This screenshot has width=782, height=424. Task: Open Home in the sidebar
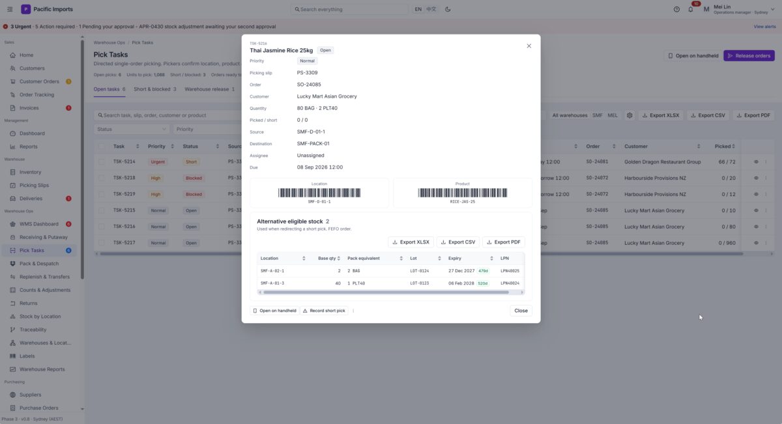coord(38,55)
